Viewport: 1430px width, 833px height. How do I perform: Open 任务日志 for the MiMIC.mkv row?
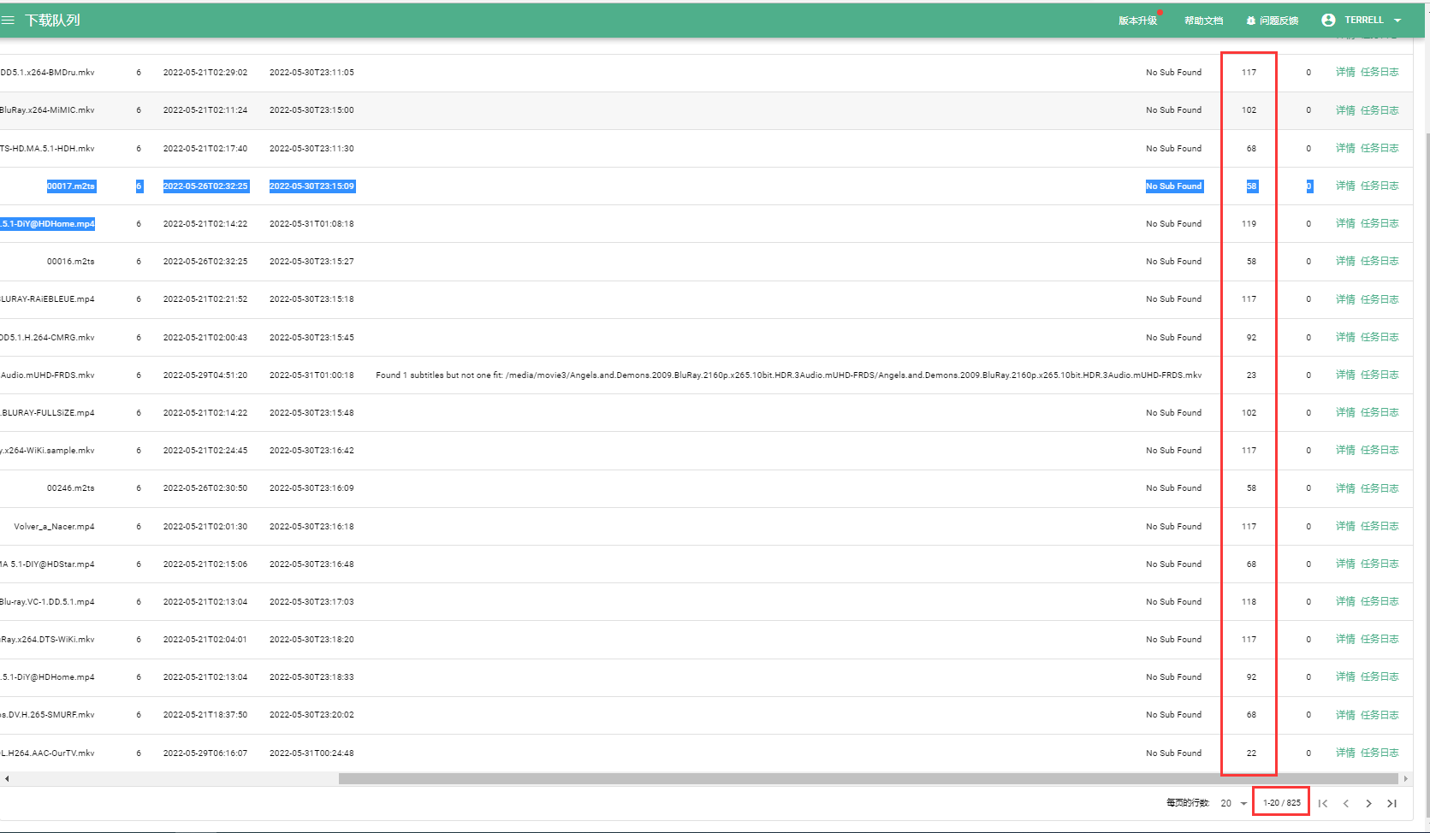click(1380, 110)
